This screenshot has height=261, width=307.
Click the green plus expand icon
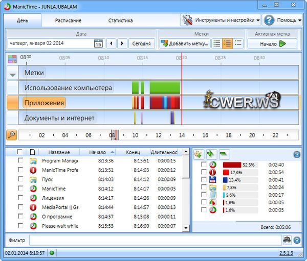211,154
